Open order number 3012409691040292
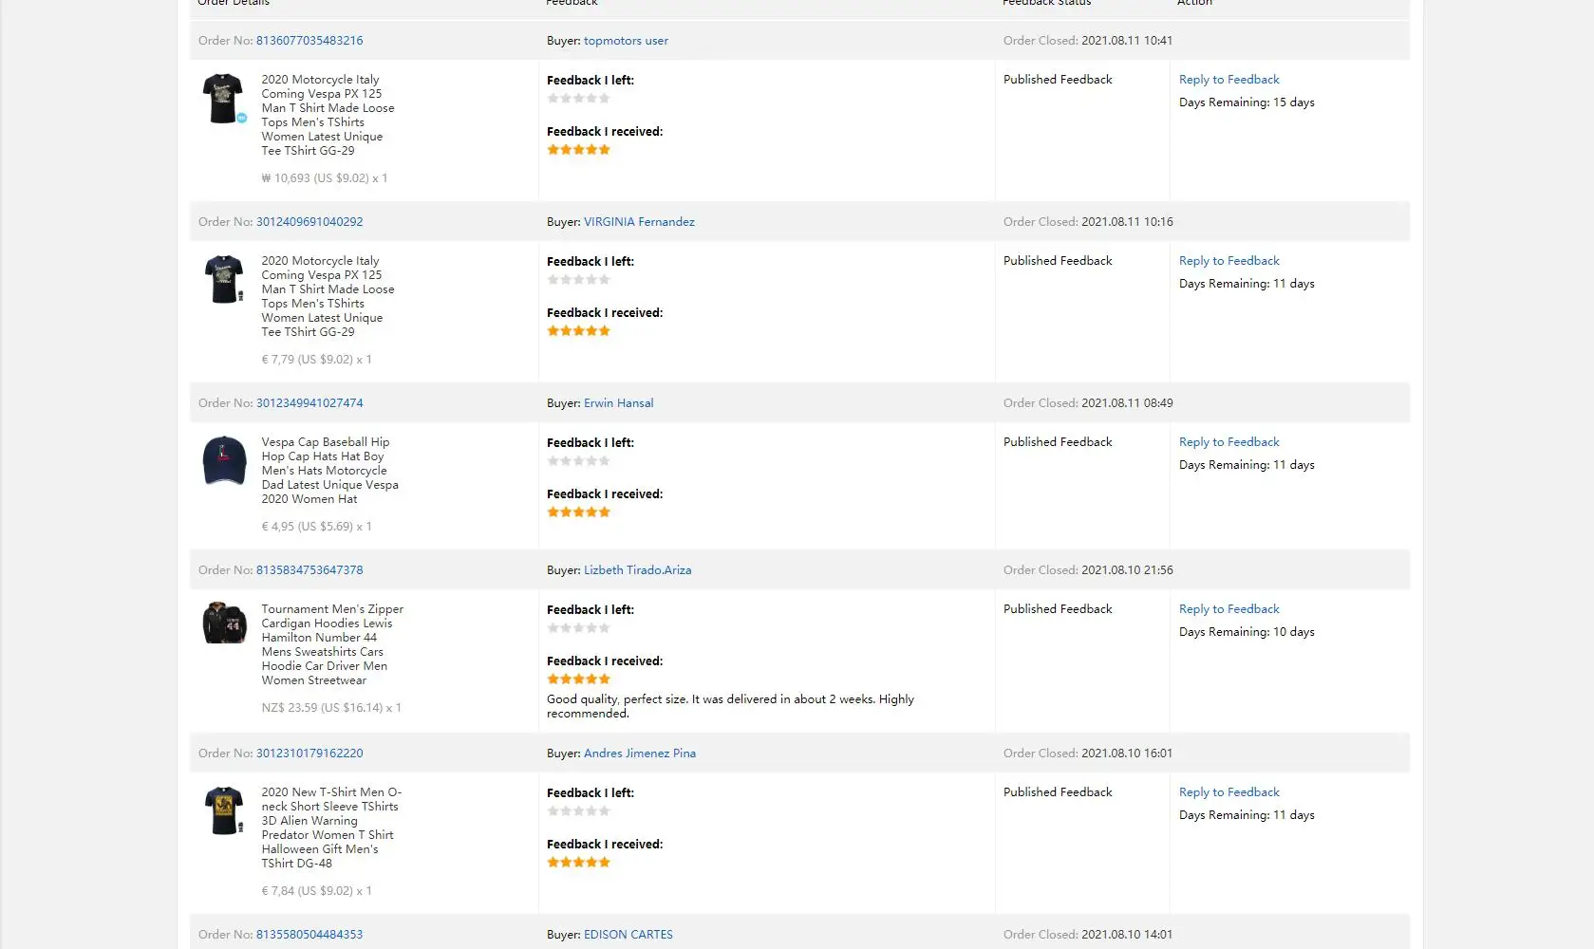The height and width of the screenshot is (949, 1594). tap(309, 222)
